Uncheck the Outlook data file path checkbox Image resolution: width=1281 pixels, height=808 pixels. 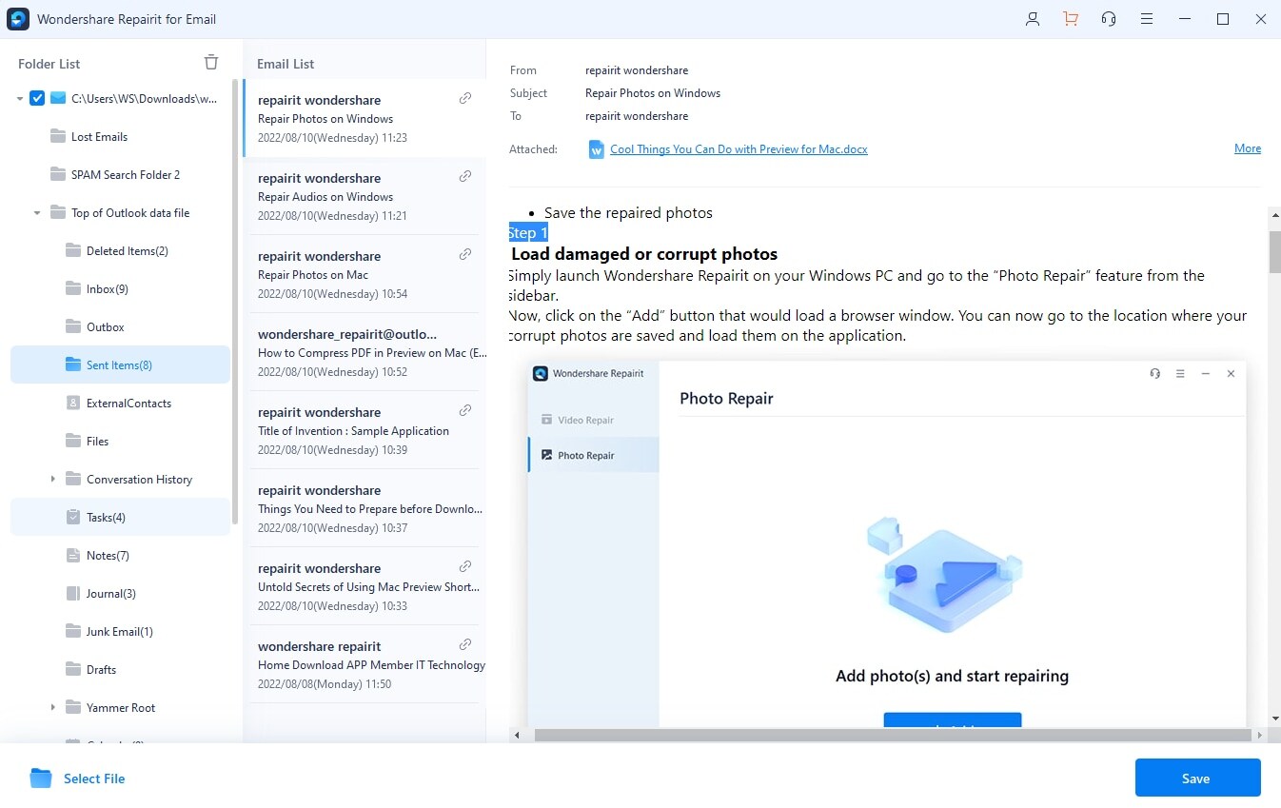[36, 97]
